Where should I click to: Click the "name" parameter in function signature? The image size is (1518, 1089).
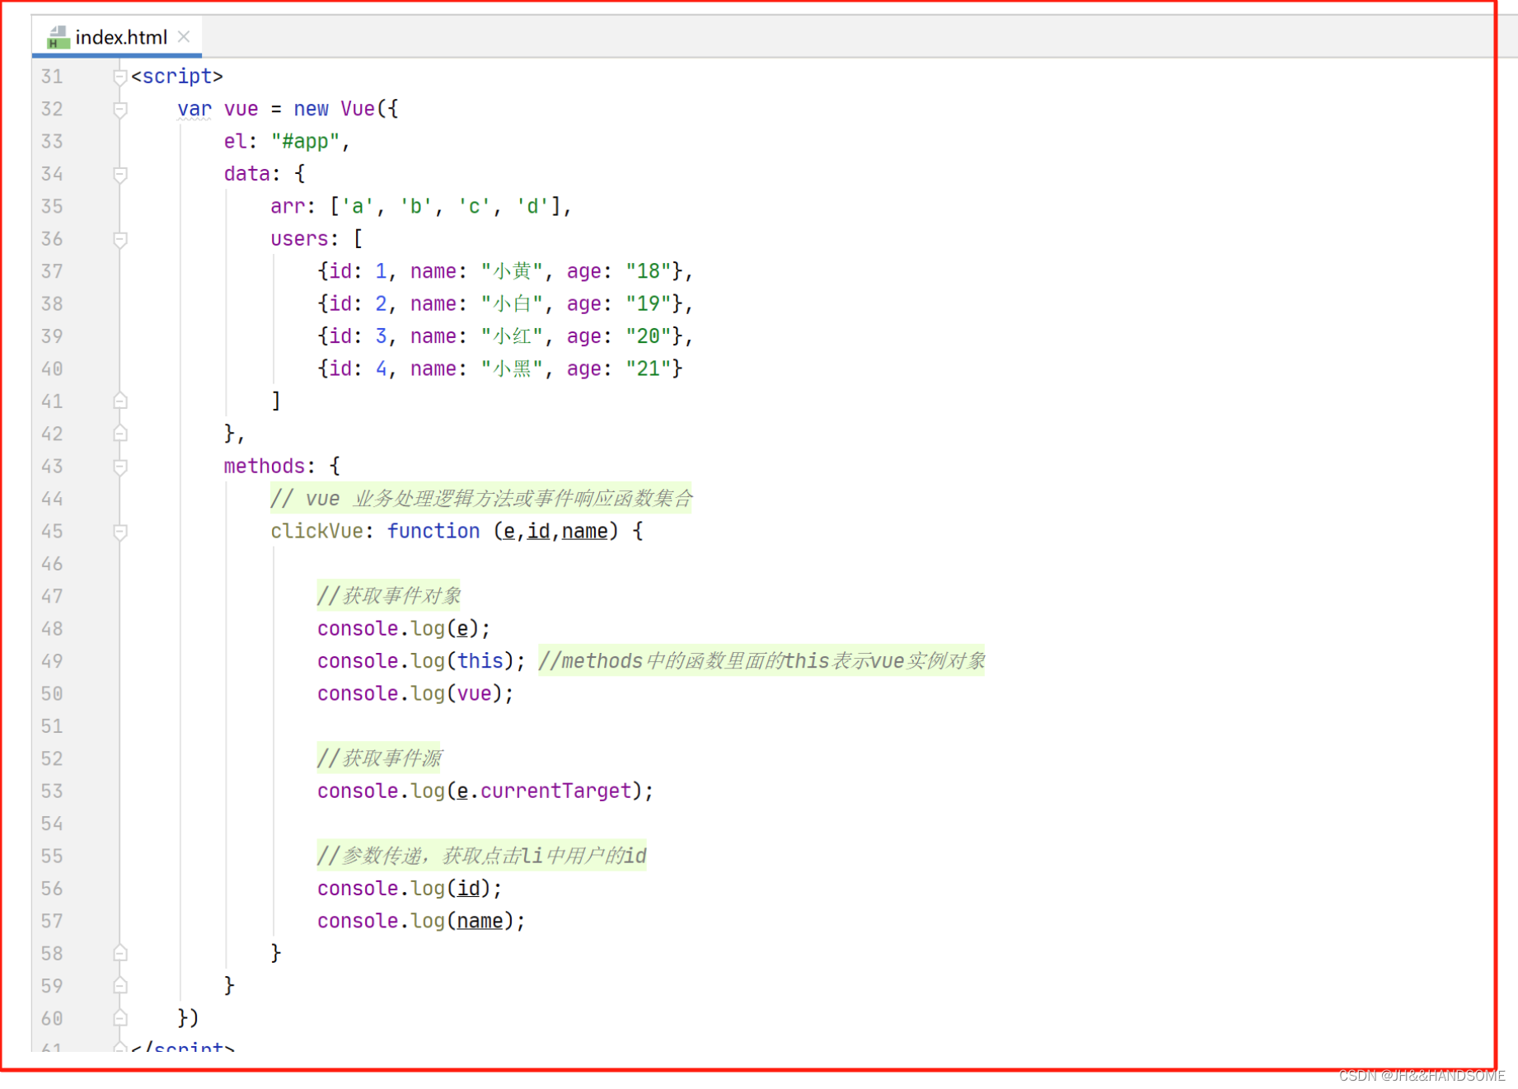pyautogui.click(x=585, y=532)
